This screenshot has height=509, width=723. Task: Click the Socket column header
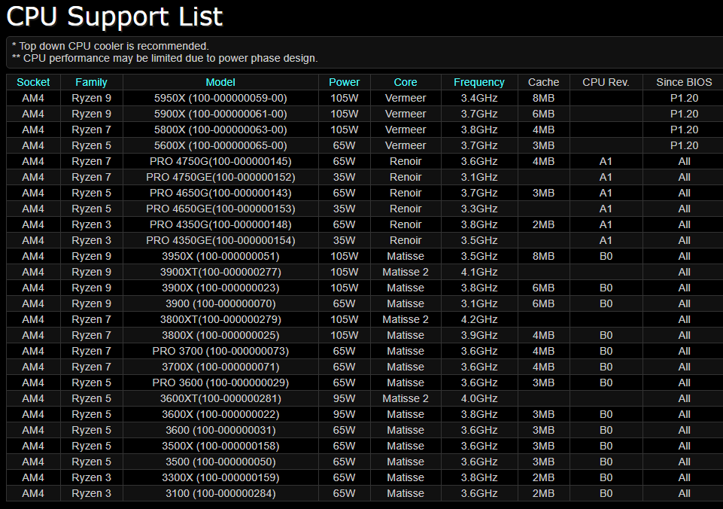(x=33, y=82)
